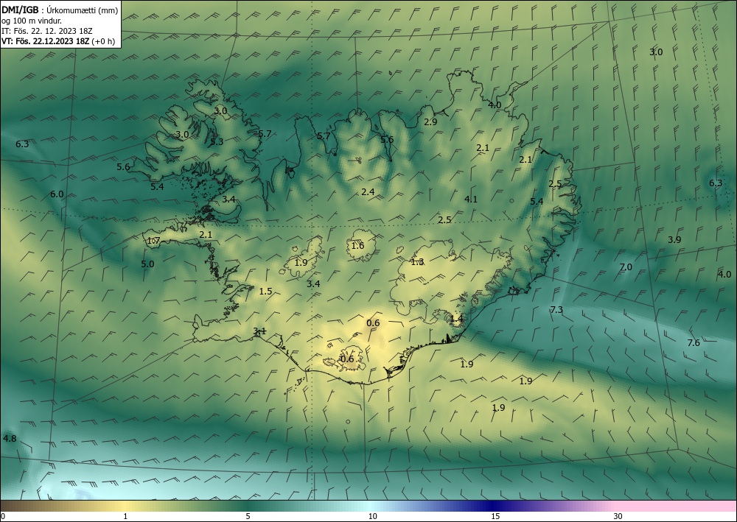
Task: Click the 5.3 value in the Westfjords
Action: [x=217, y=142]
